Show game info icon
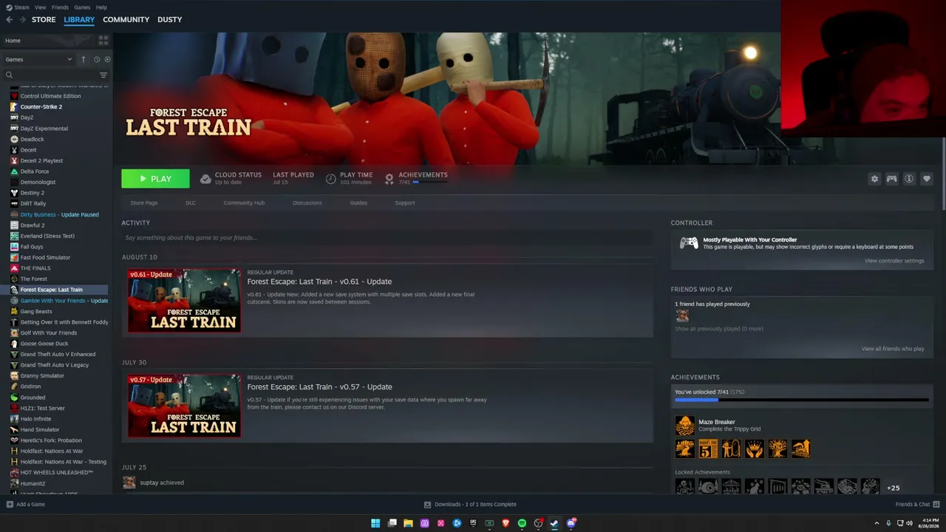 [x=909, y=179]
